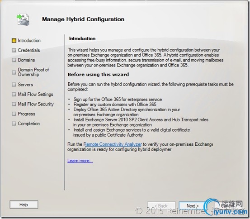This screenshot has height=219, width=250.
Task: Click the Servers step indicator box
Action: 14,85
